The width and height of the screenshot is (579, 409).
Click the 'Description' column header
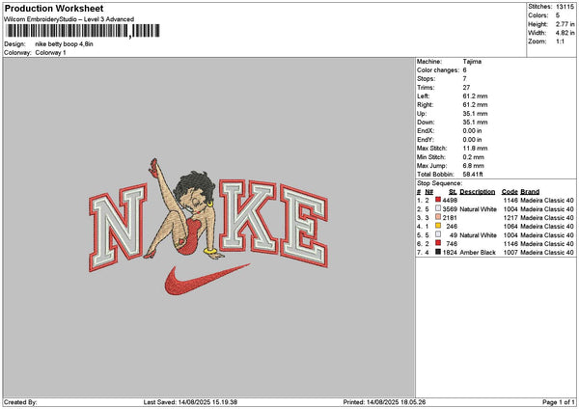pos(478,192)
